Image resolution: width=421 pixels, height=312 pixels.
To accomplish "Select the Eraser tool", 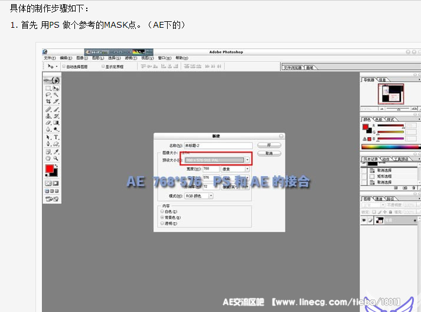I will click(48, 122).
